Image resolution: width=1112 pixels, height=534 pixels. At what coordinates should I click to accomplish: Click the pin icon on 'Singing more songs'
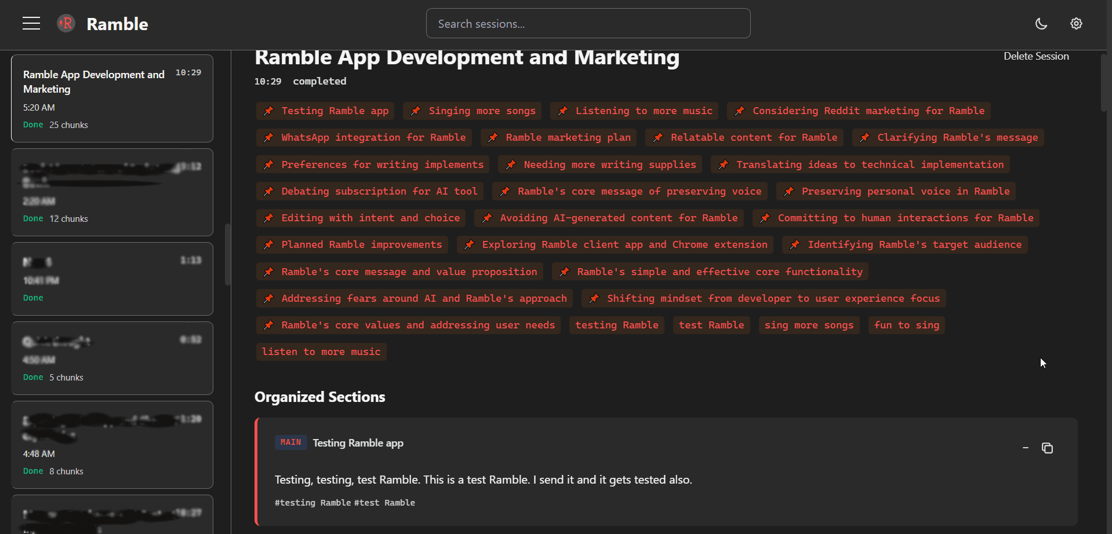click(415, 111)
